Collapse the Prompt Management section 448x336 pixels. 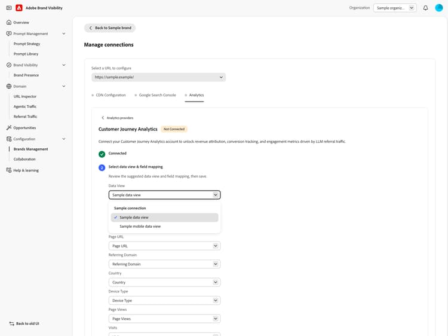tap(64, 33)
